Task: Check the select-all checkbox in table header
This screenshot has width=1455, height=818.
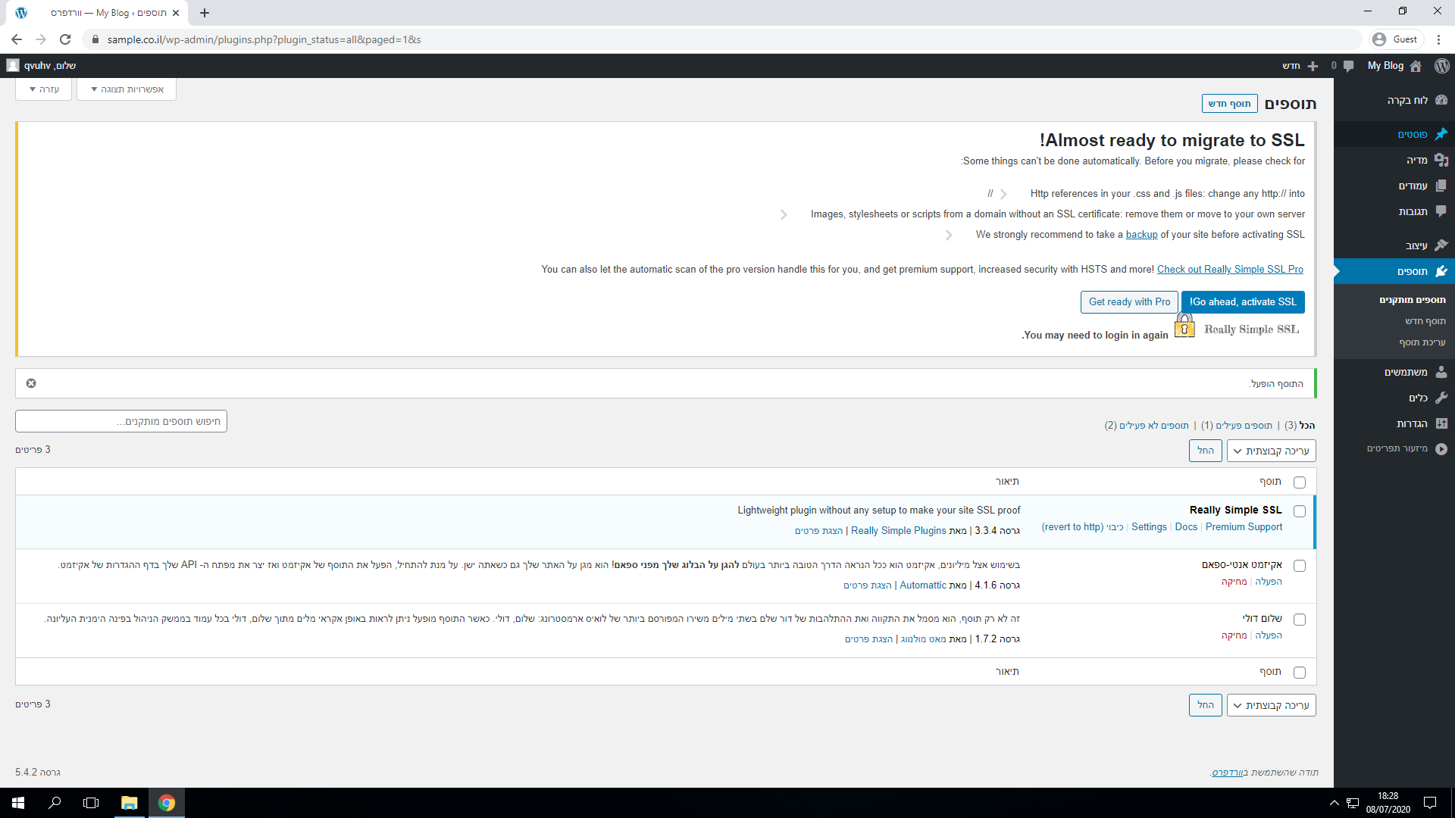Action: click(x=1300, y=482)
